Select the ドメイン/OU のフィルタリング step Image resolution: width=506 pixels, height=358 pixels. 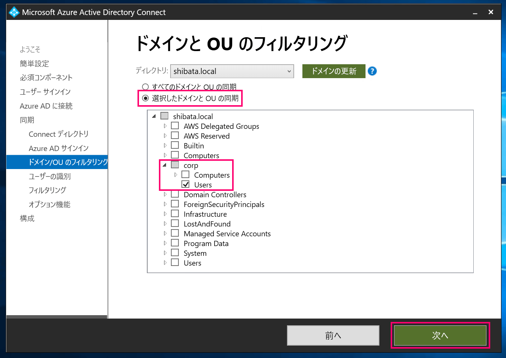(57, 162)
